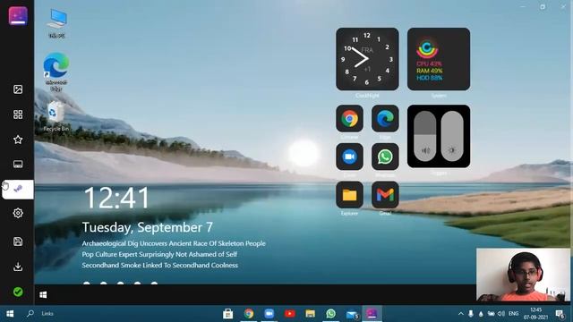Viewport: 573px width, 322px height.
Task: Click the preview Start button in desktop
Action: pyautogui.click(x=43, y=294)
